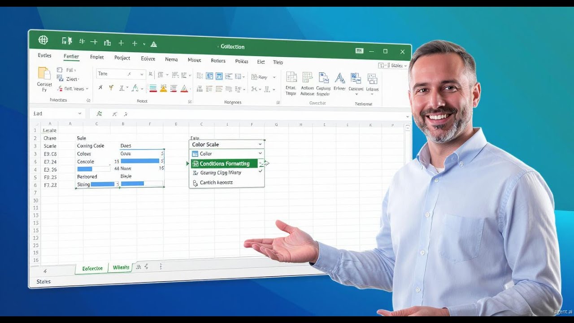Open the 'Evtles' ribbon tab
This screenshot has height=323, width=574.
pos(44,56)
